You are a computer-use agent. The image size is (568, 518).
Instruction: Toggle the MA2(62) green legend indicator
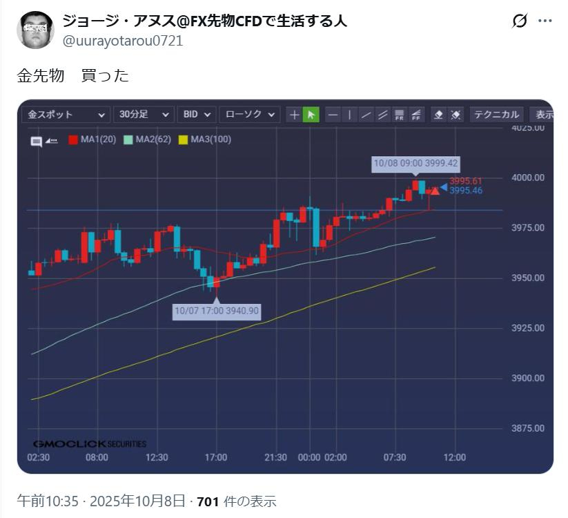tap(128, 140)
